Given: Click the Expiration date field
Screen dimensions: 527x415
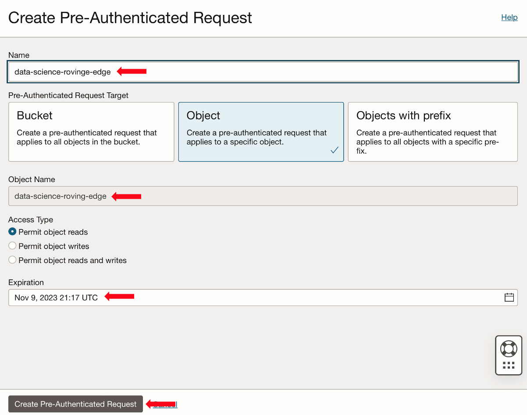Looking at the screenshot, I should pos(219,297).
